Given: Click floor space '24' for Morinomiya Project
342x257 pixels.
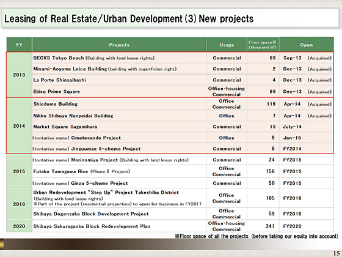Looking at the screenshot, I should [272, 160].
